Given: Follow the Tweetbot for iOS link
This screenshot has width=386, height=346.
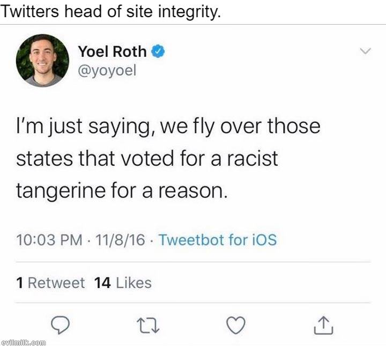Looking at the screenshot, I should [x=218, y=239].
